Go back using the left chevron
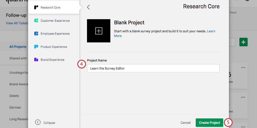 coord(88,7)
